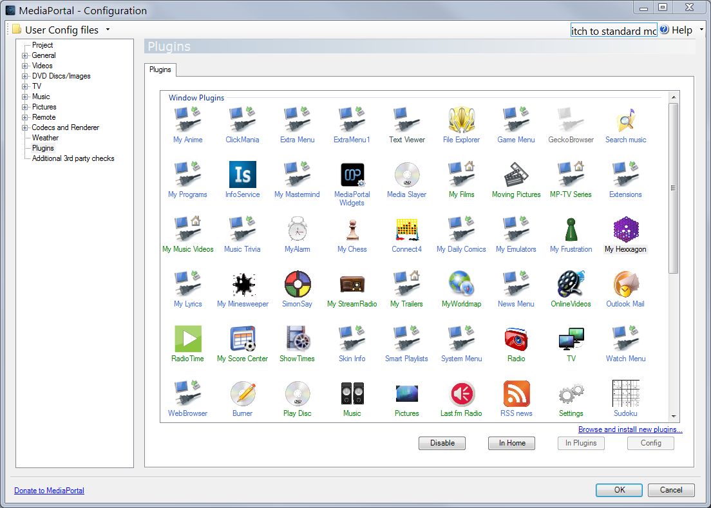Select the InfoService plugin icon
Viewport: 711px width, 508px height.
[243, 174]
